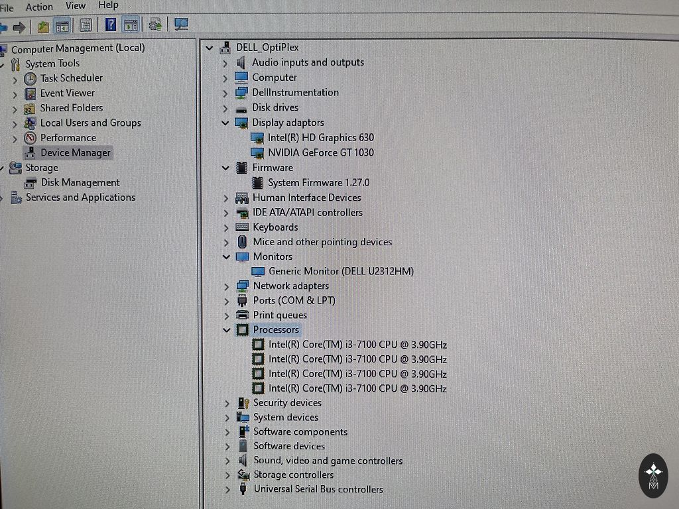Open the View menu
This screenshot has height=509, width=679.
click(x=76, y=5)
